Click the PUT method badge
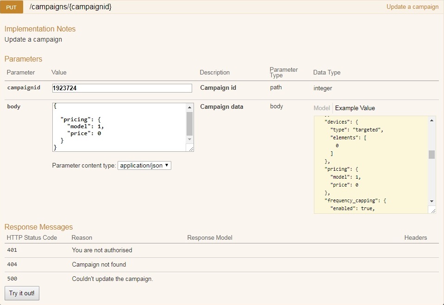Viewport: 444px width, 305px height. 12,7
